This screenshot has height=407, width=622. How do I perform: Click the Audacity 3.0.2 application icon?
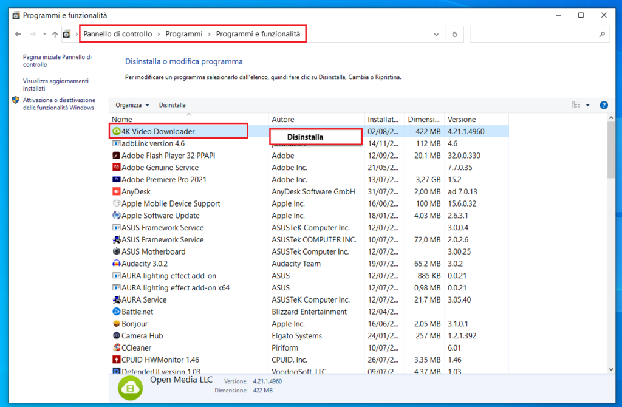(117, 264)
